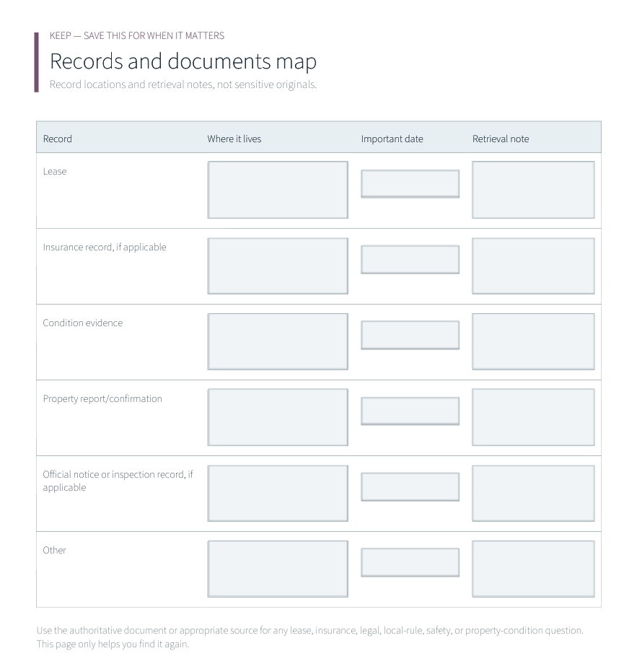Focus the Other row 'Retrieval note' field

[533, 569]
